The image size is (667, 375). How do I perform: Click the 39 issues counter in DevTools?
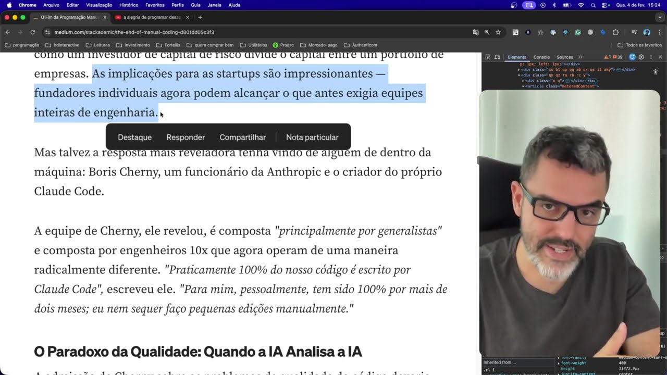[x=617, y=57]
